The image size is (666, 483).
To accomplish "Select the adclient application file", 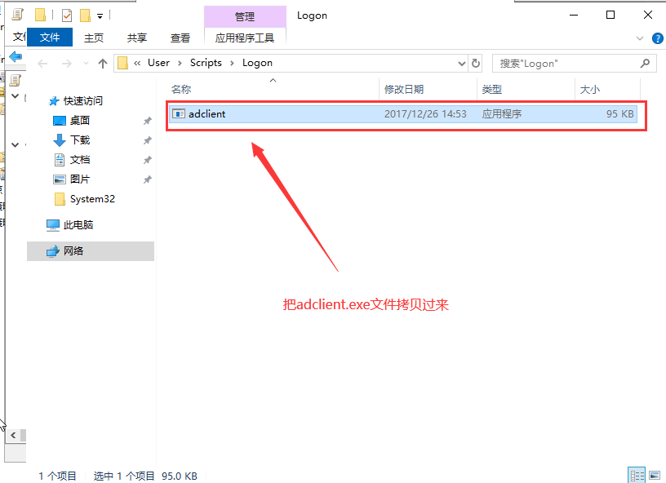I will pyautogui.click(x=207, y=114).
